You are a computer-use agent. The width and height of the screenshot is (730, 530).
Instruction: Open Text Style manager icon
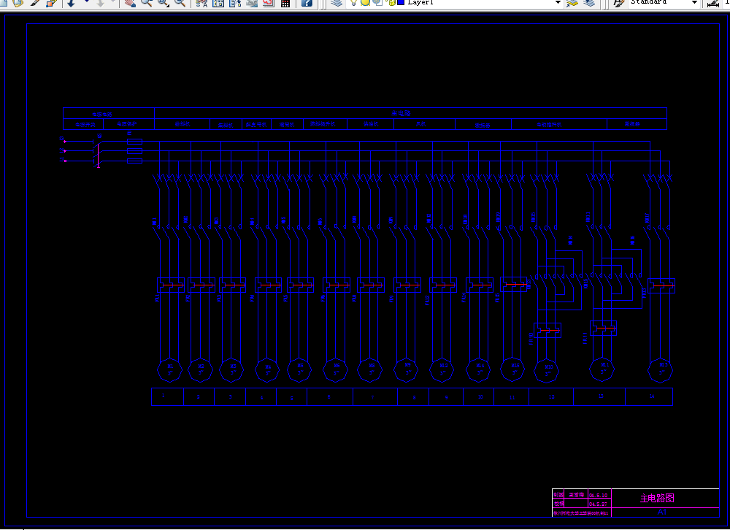618,3
